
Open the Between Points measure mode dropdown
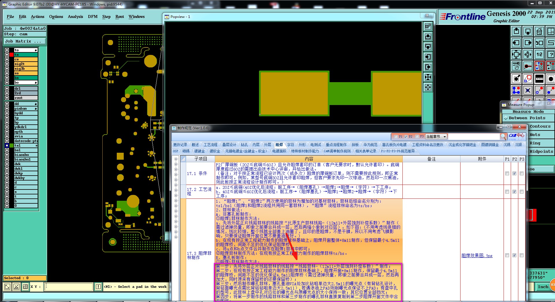tap(527, 118)
